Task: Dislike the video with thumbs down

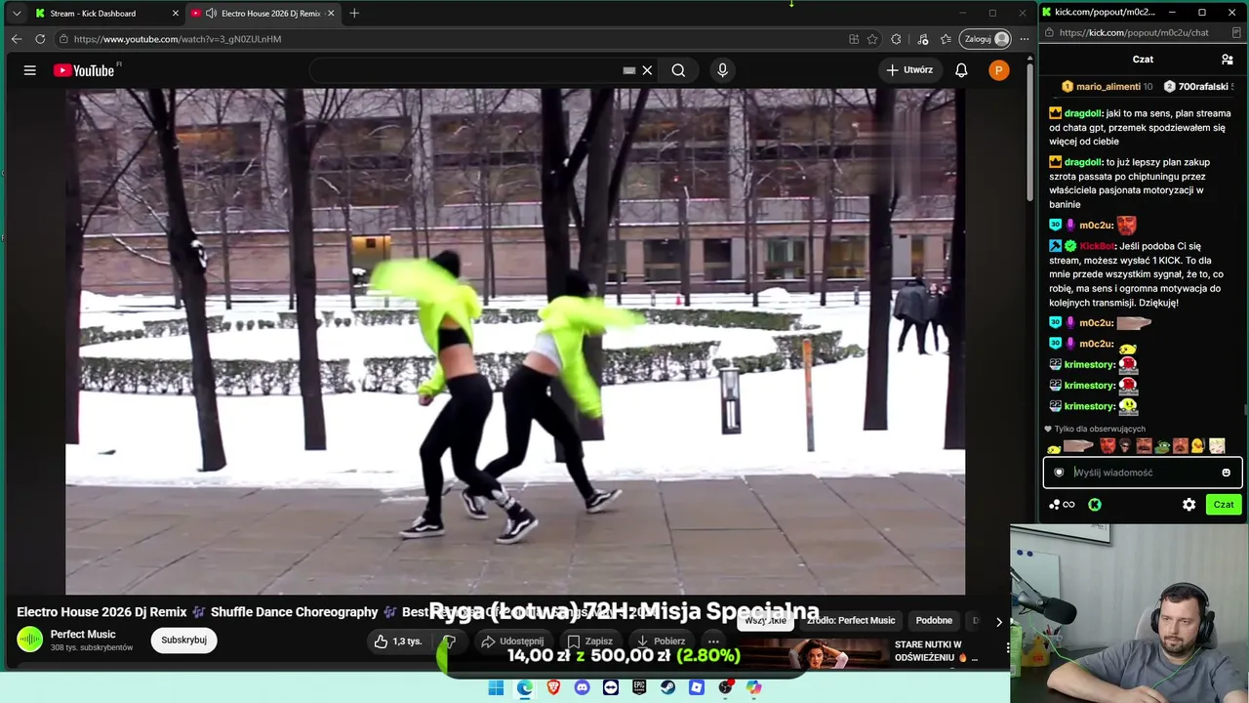Action: pos(450,641)
